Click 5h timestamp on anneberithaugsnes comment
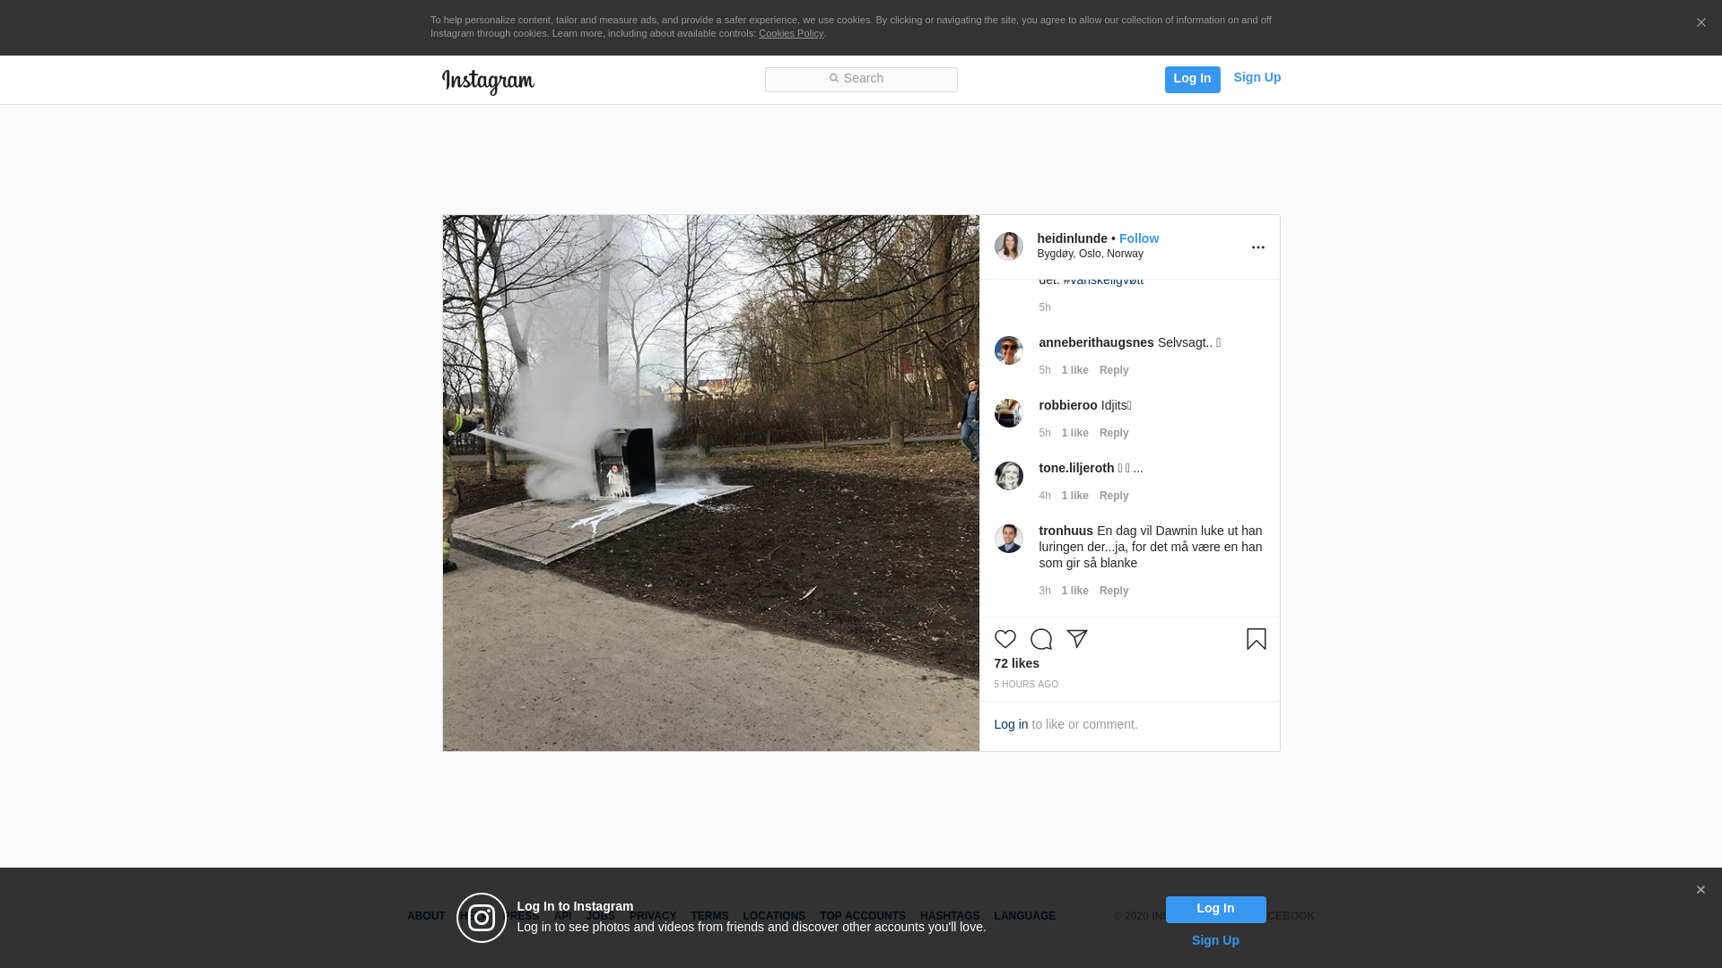1722x968 pixels. pyautogui.click(x=1045, y=370)
